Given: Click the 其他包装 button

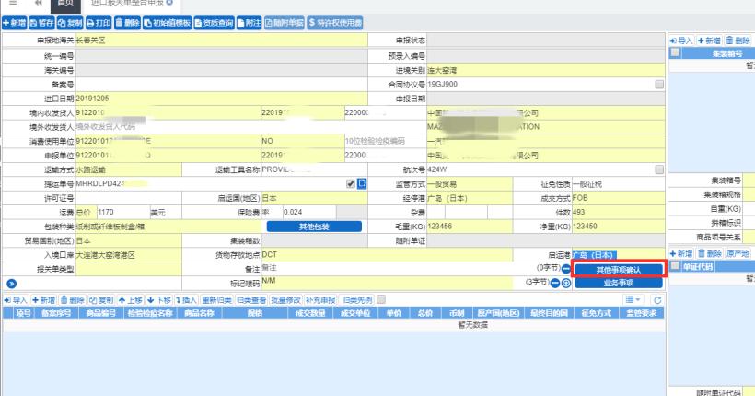Looking at the screenshot, I should [314, 227].
